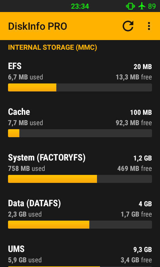Viewport: 160px width, 267px height.
Task: Open the three-dot overflow menu
Action: coord(149,26)
